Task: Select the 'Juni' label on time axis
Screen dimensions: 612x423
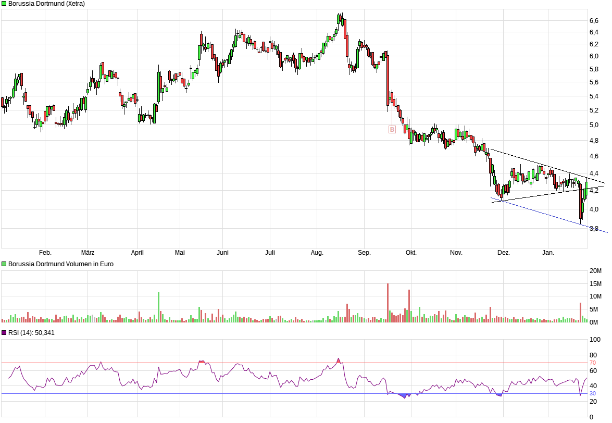Action: pyautogui.click(x=222, y=253)
